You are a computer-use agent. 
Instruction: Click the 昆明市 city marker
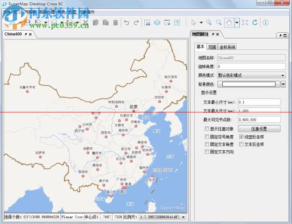(83, 176)
